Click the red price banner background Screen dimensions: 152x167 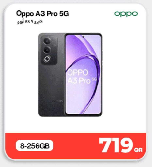(76, 146)
